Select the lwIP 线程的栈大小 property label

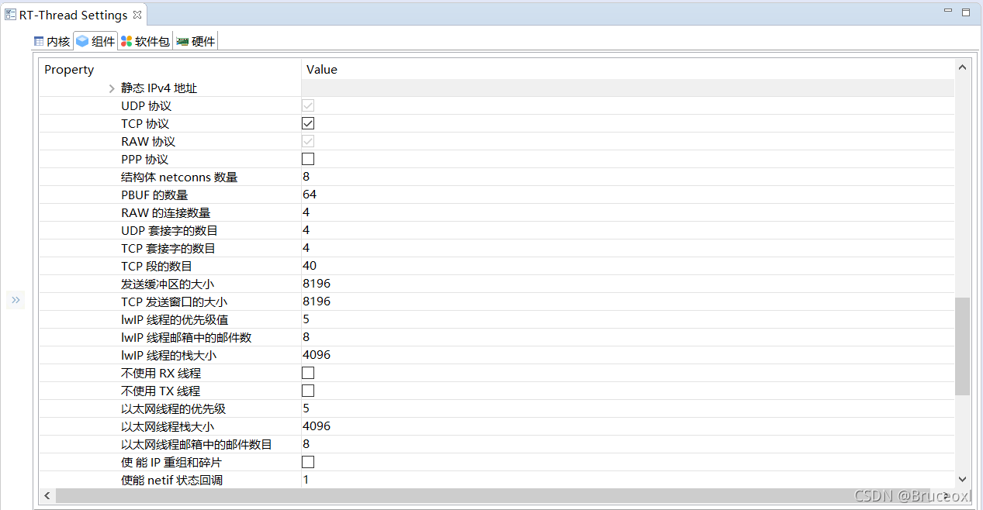168,356
